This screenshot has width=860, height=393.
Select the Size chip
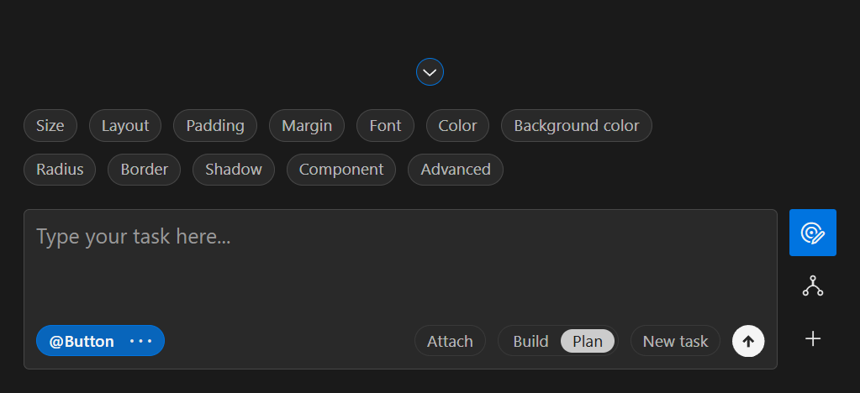50,126
